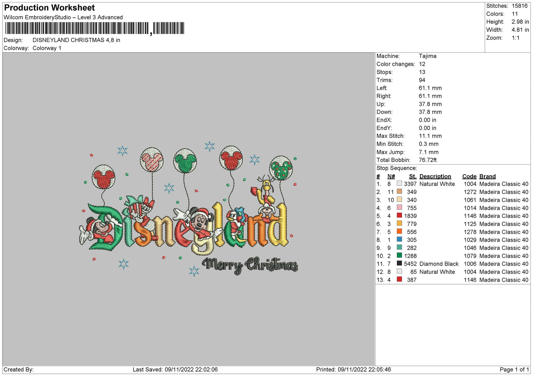This screenshot has height=376, width=533.
Task: Click Madeira Classic 40 brand in row 7
Action: (504, 232)
